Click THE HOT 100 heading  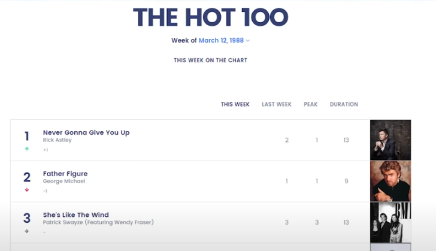[210, 18]
